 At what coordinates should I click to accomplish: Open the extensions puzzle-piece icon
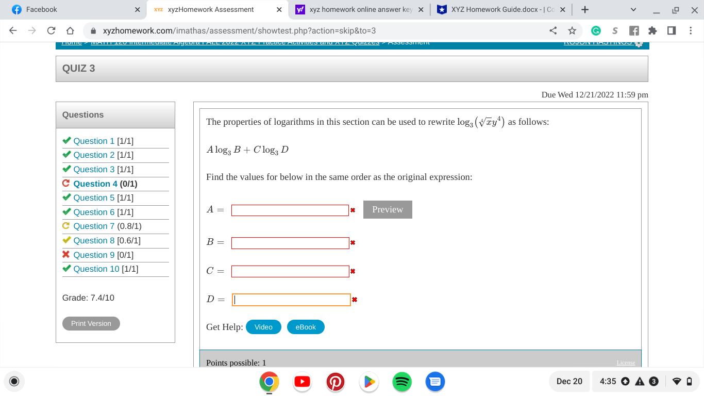point(653,30)
